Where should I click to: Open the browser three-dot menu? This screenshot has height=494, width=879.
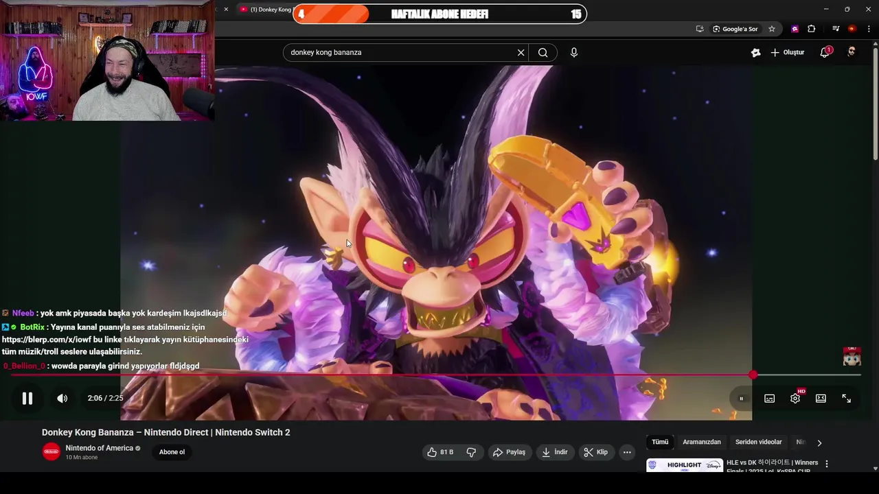click(869, 29)
